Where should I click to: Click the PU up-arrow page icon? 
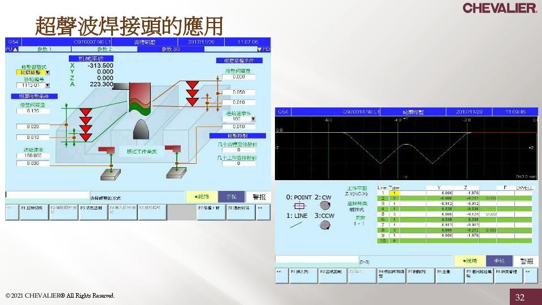click(9, 49)
